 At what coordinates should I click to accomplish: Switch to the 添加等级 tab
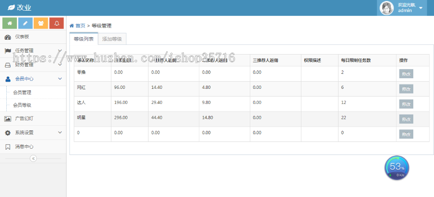pyautogui.click(x=111, y=39)
